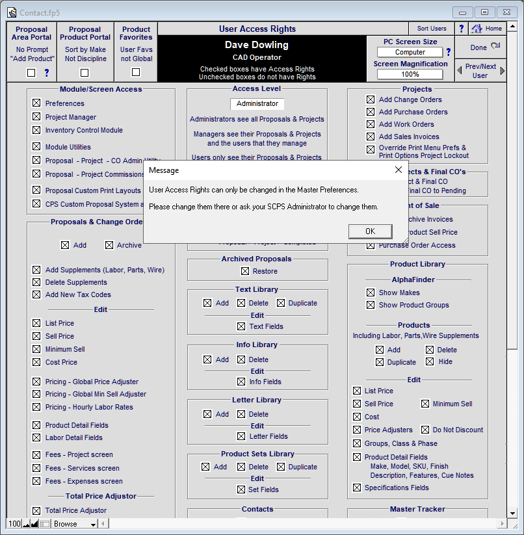Click the Home house icon

477,29
